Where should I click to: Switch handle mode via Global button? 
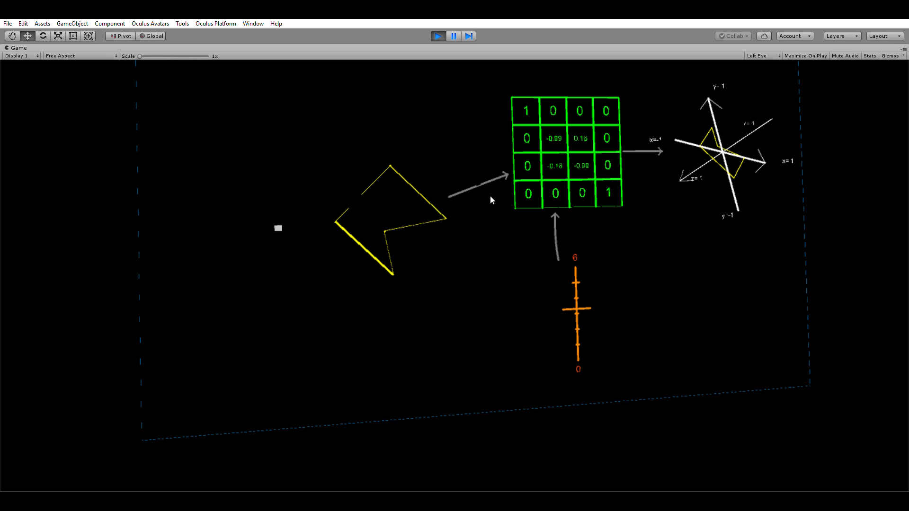[151, 36]
